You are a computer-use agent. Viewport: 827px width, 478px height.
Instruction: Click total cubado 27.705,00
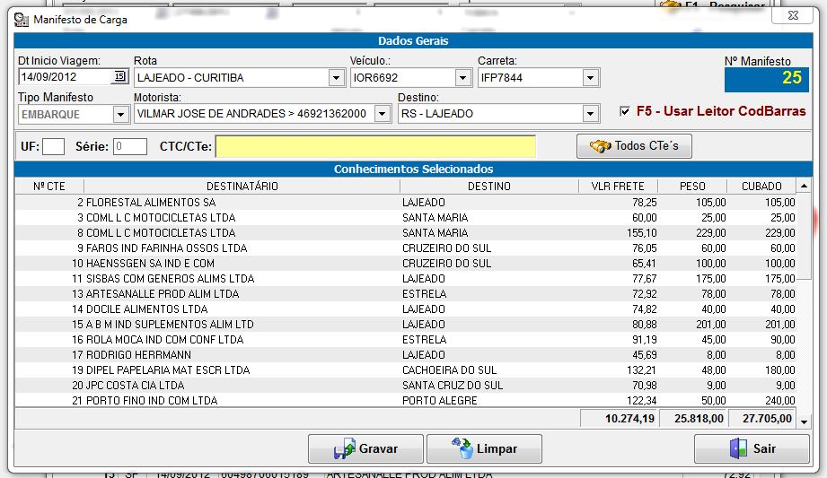pos(768,419)
